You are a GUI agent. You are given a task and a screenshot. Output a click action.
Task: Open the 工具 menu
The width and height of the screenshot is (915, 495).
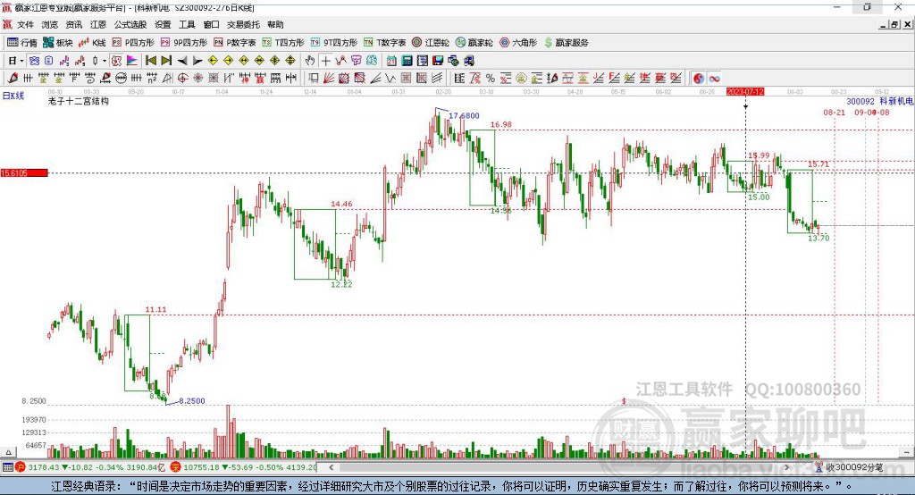point(187,24)
